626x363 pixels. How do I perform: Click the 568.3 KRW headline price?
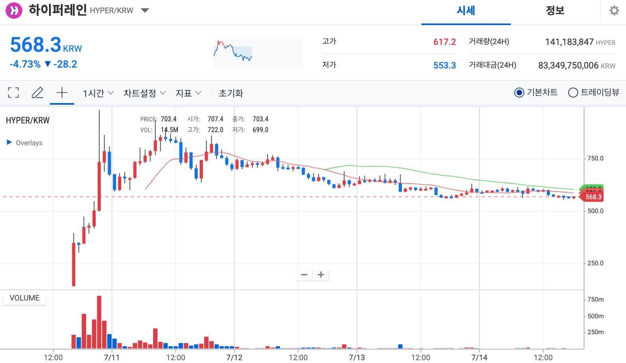(46, 45)
